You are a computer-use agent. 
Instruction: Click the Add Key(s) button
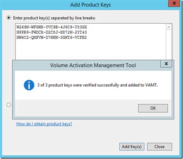[x=132, y=147]
